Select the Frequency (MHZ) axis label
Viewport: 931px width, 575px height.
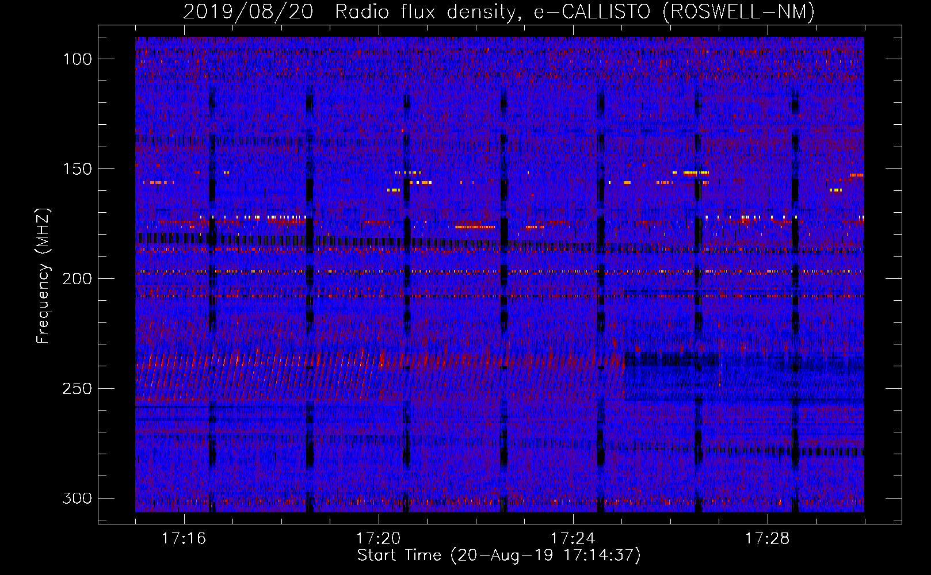click(x=43, y=276)
